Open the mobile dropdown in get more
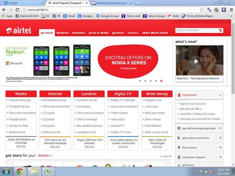 pyautogui.click(x=45, y=155)
